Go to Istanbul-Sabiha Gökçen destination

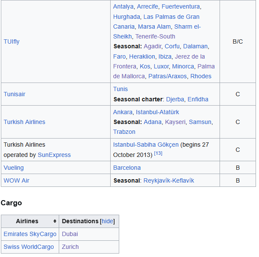pyautogui.click(x=146, y=145)
